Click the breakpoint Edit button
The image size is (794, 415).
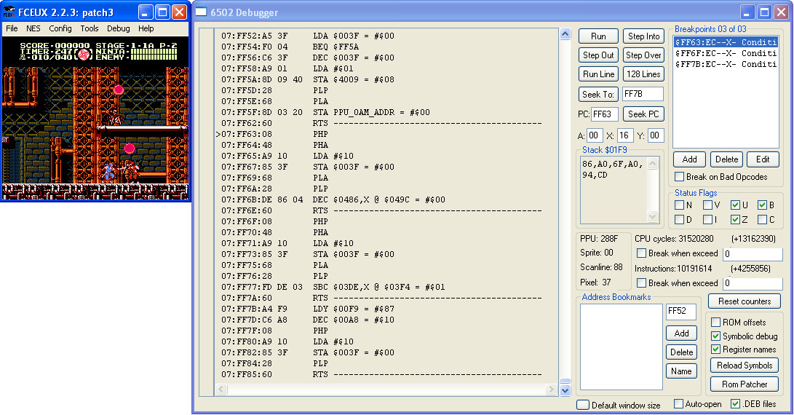[763, 159]
